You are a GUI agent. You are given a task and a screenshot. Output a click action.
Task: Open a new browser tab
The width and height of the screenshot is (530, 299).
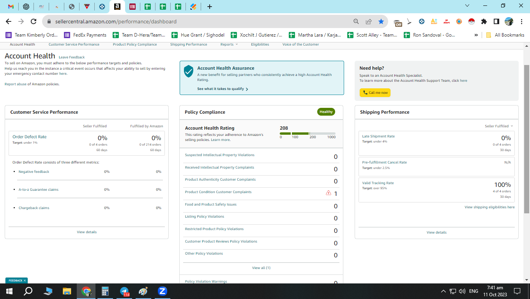point(210,7)
